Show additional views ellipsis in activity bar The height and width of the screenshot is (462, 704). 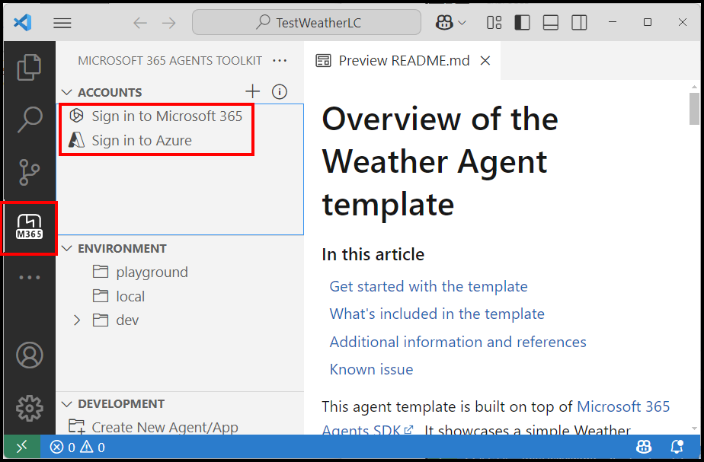pos(30,277)
